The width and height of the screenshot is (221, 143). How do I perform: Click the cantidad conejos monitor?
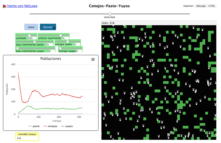tap(27, 137)
